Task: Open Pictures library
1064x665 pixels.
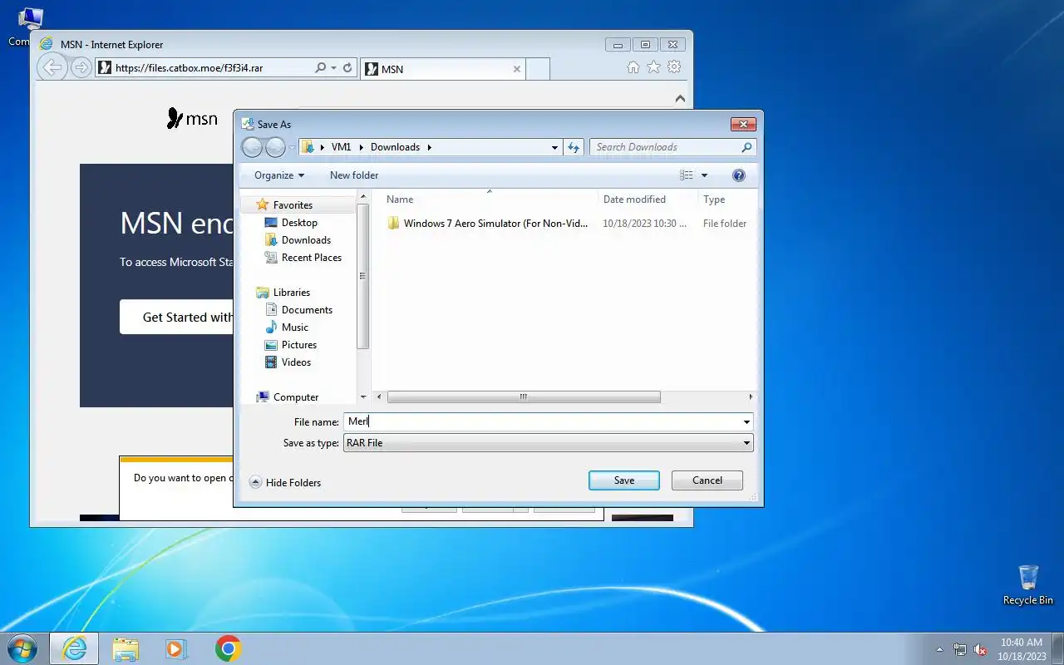Action: (x=298, y=345)
